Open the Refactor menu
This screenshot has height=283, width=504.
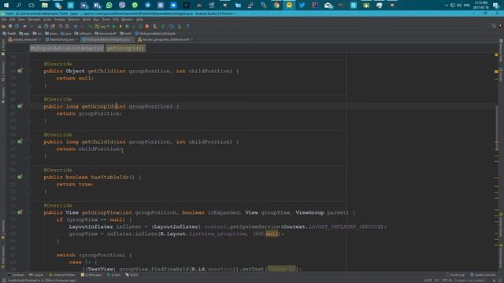click(74, 20)
